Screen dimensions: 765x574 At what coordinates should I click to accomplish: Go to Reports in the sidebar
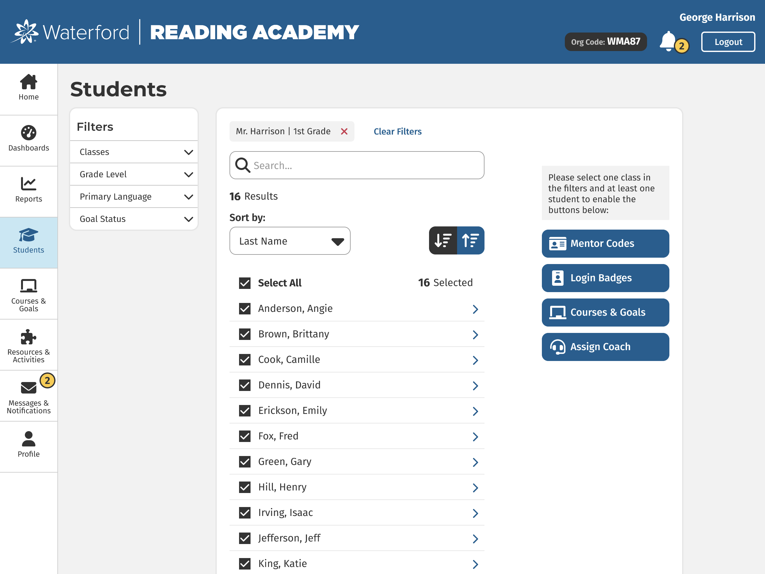click(x=28, y=190)
